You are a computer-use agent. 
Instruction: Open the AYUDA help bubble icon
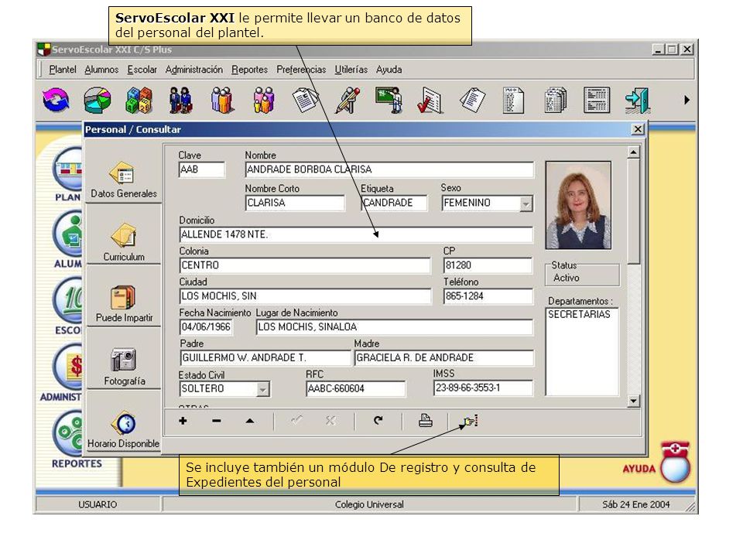[x=675, y=463]
